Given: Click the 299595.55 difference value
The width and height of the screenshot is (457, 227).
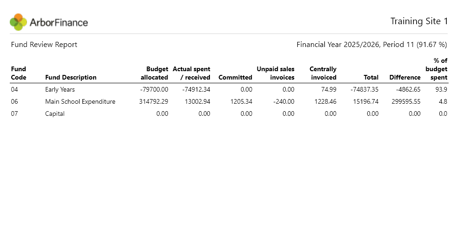Looking at the screenshot, I should pyautogui.click(x=406, y=102).
